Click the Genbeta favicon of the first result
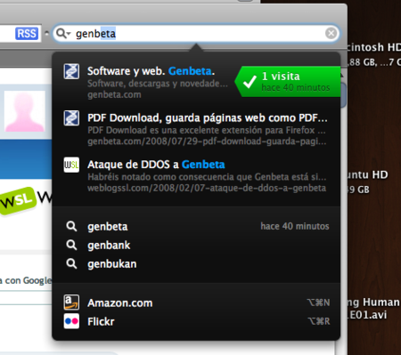The height and width of the screenshot is (355, 401). [71, 71]
